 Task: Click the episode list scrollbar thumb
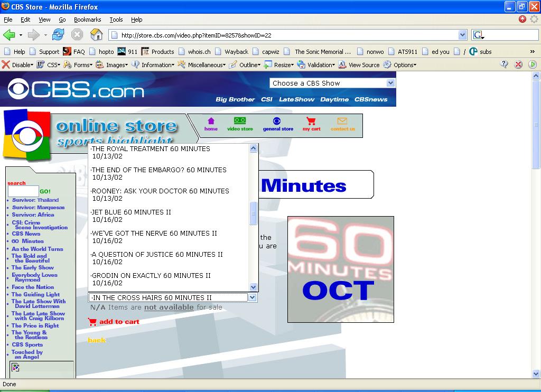(253, 213)
